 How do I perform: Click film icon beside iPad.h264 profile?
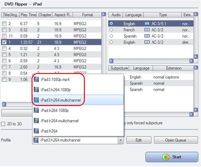(36, 131)
